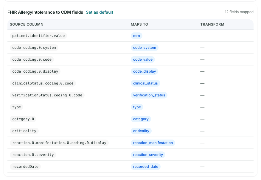This screenshot has width=261, height=180.
Task: Select the code.coding.0.display source column
Action: pyautogui.click(x=35, y=71)
